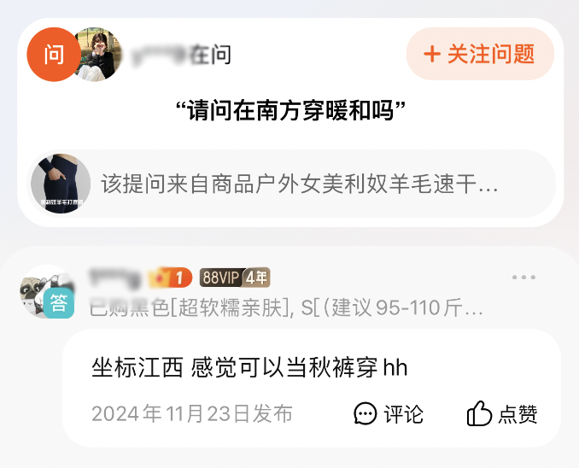Tap the 4年 membership years tag
The width and height of the screenshot is (579, 468).
pyautogui.click(x=257, y=278)
